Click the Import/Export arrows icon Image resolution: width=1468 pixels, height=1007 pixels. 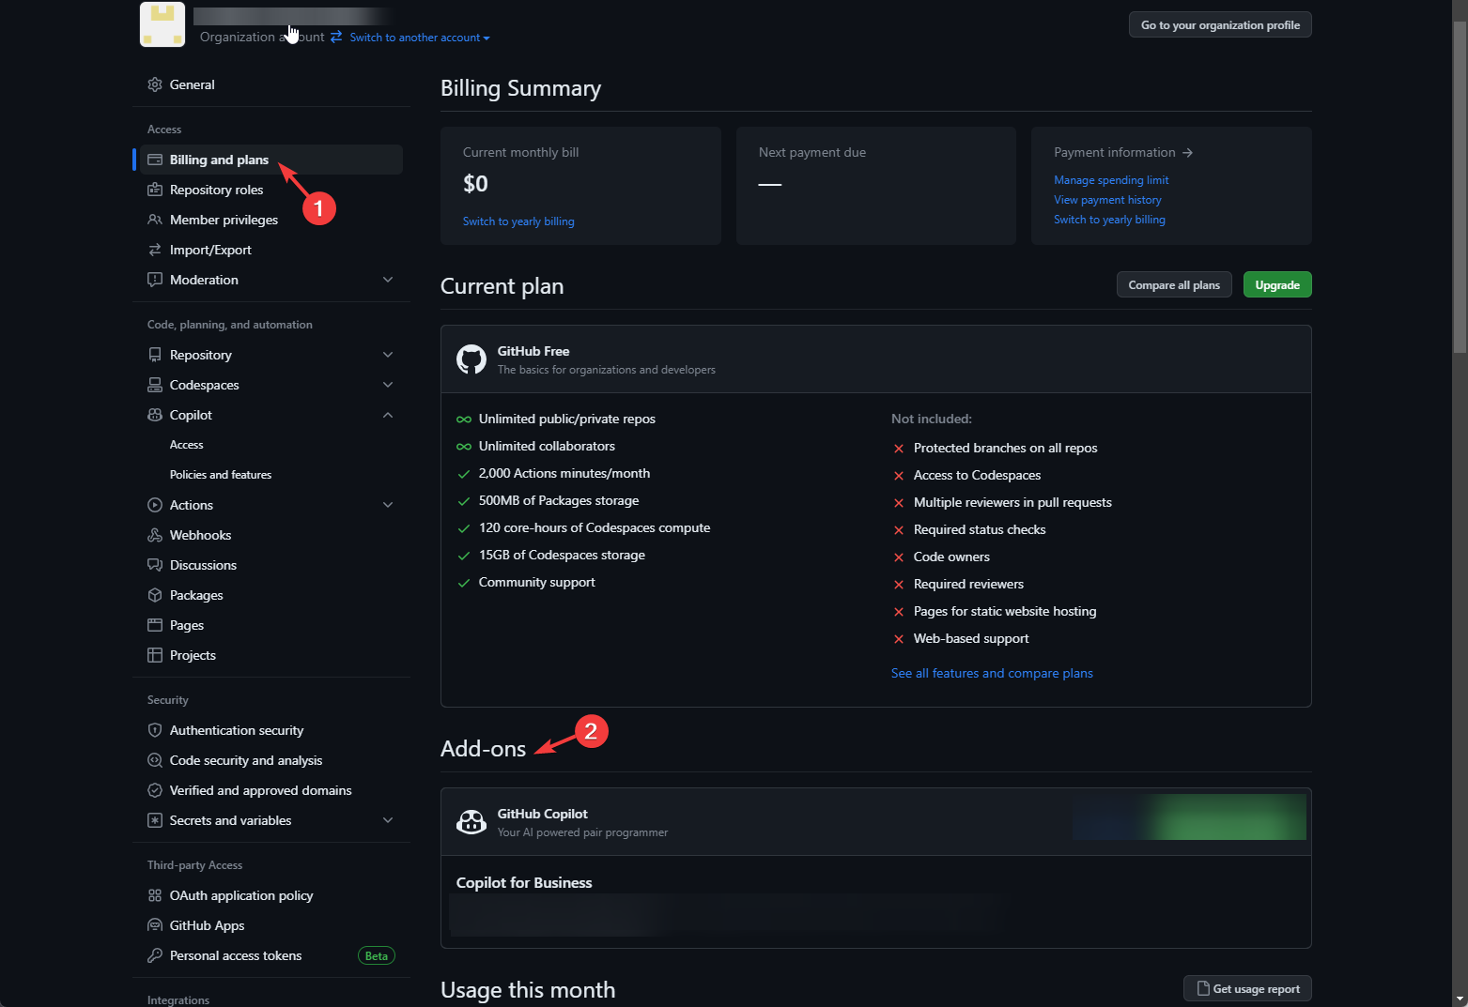pos(155,250)
